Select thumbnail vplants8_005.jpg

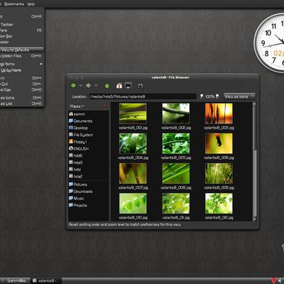coord(176,143)
